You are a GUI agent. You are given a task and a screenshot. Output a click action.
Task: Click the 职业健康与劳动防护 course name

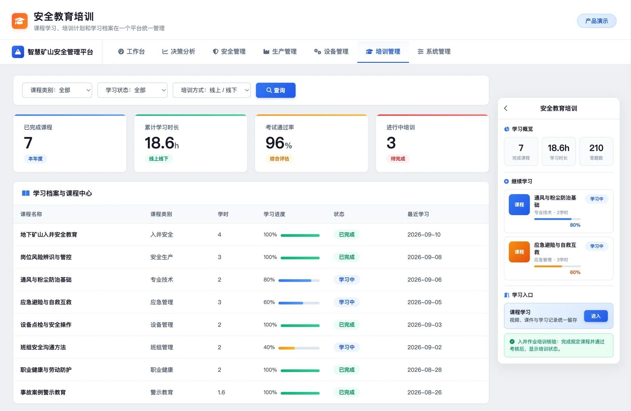[46, 370]
